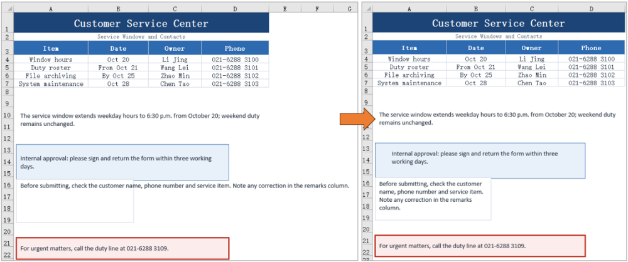628x262 pixels.
Task: Click 'System maintenance' cell in left spreadsheet
Action: point(51,83)
